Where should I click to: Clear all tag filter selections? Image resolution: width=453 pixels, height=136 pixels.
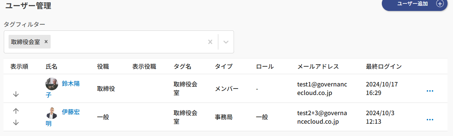coord(210,42)
